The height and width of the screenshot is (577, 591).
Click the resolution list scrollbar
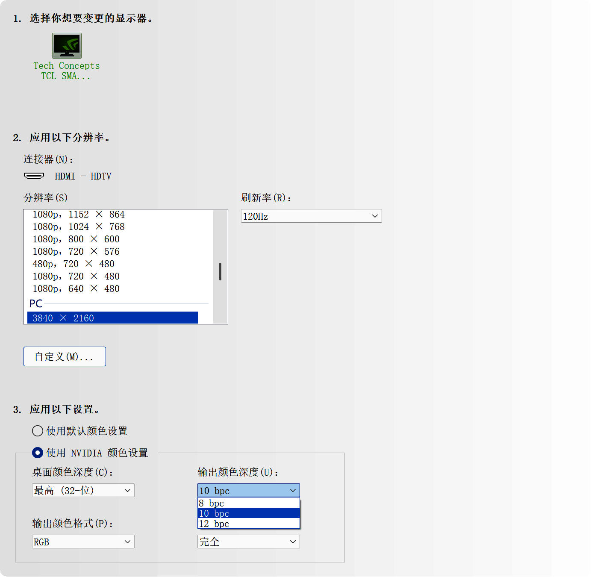click(x=220, y=271)
